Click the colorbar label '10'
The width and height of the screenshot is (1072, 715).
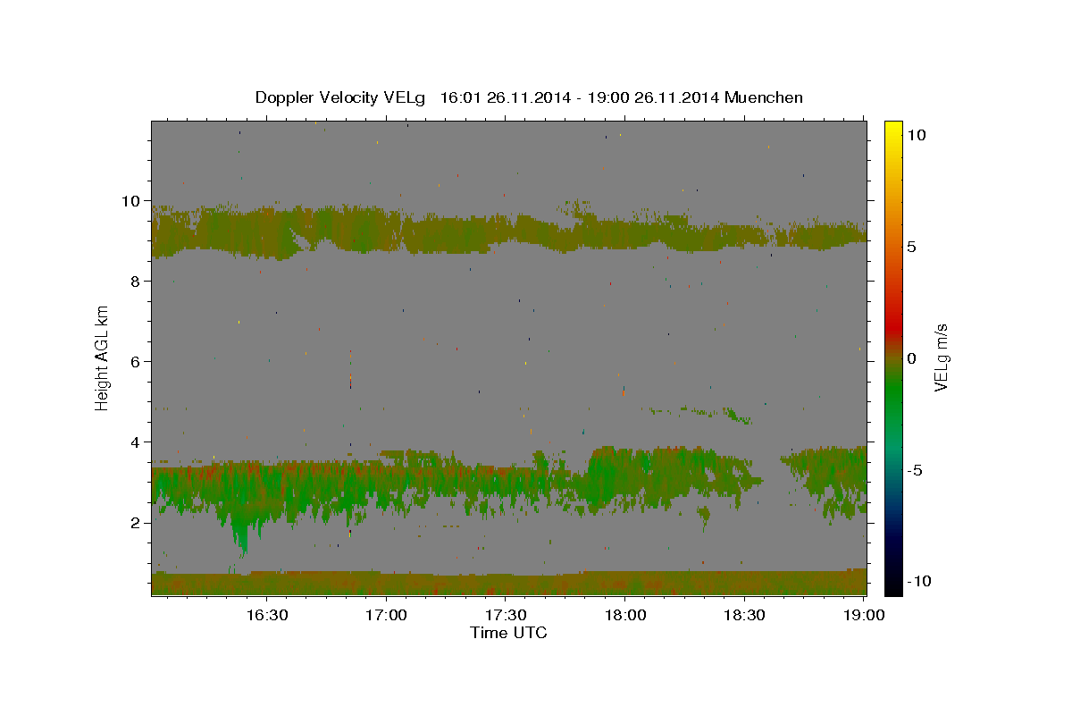[x=916, y=134]
